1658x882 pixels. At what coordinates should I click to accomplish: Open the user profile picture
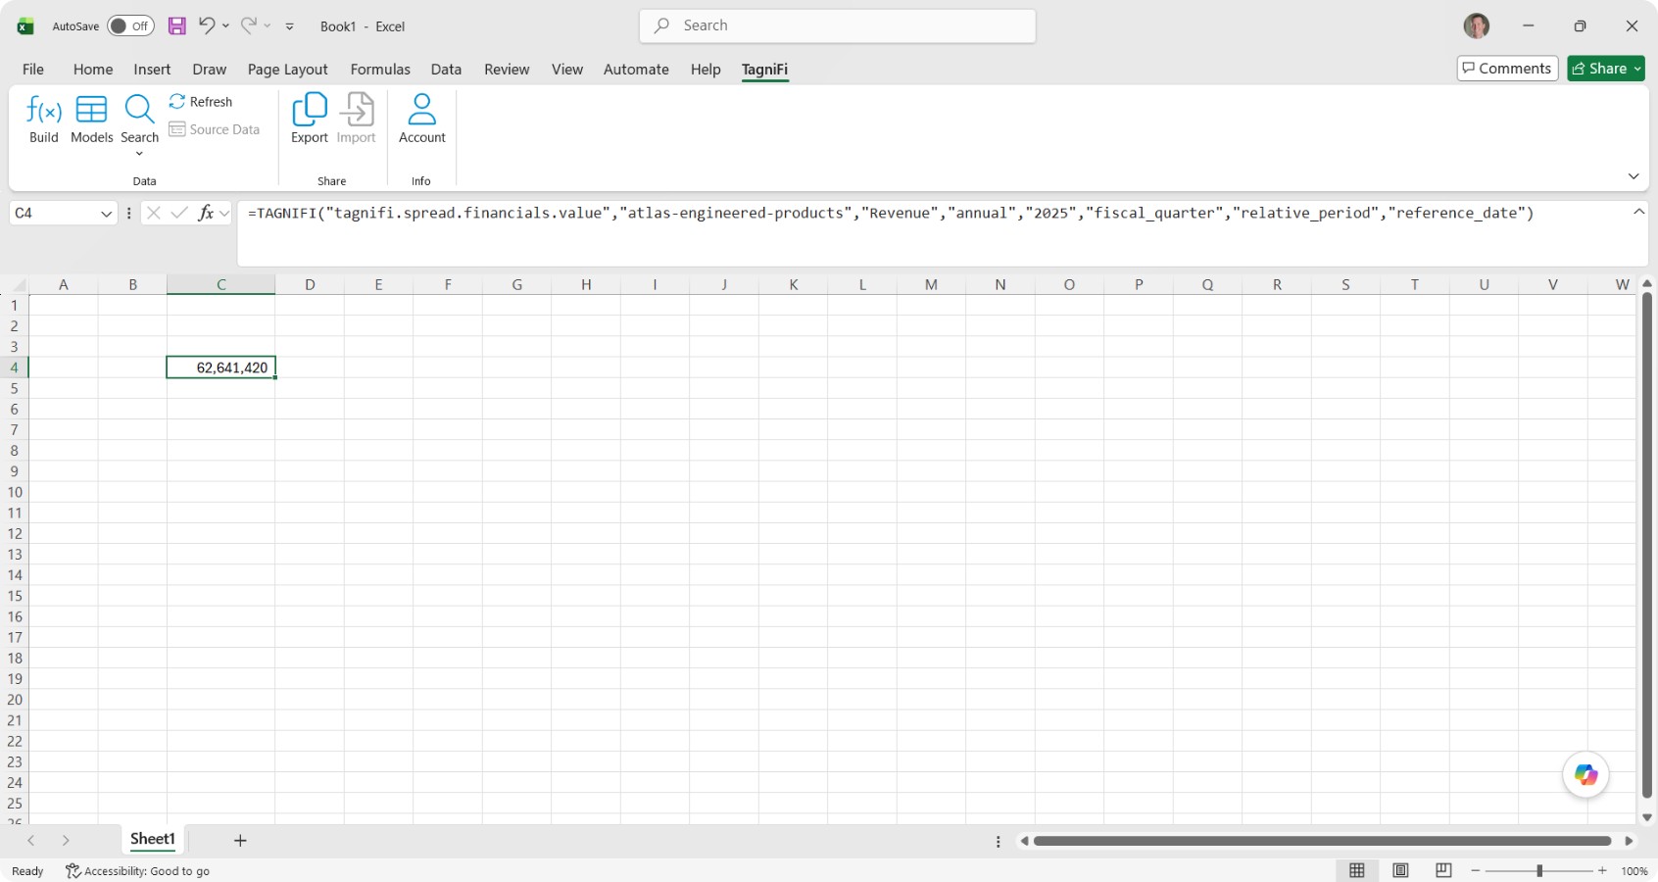point(1477,26)
